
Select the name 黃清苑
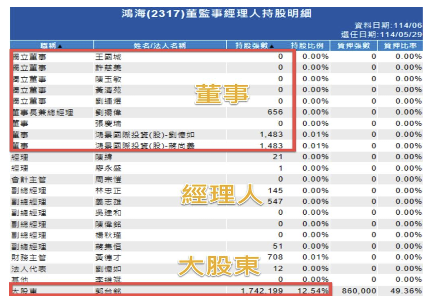(108, 90)
